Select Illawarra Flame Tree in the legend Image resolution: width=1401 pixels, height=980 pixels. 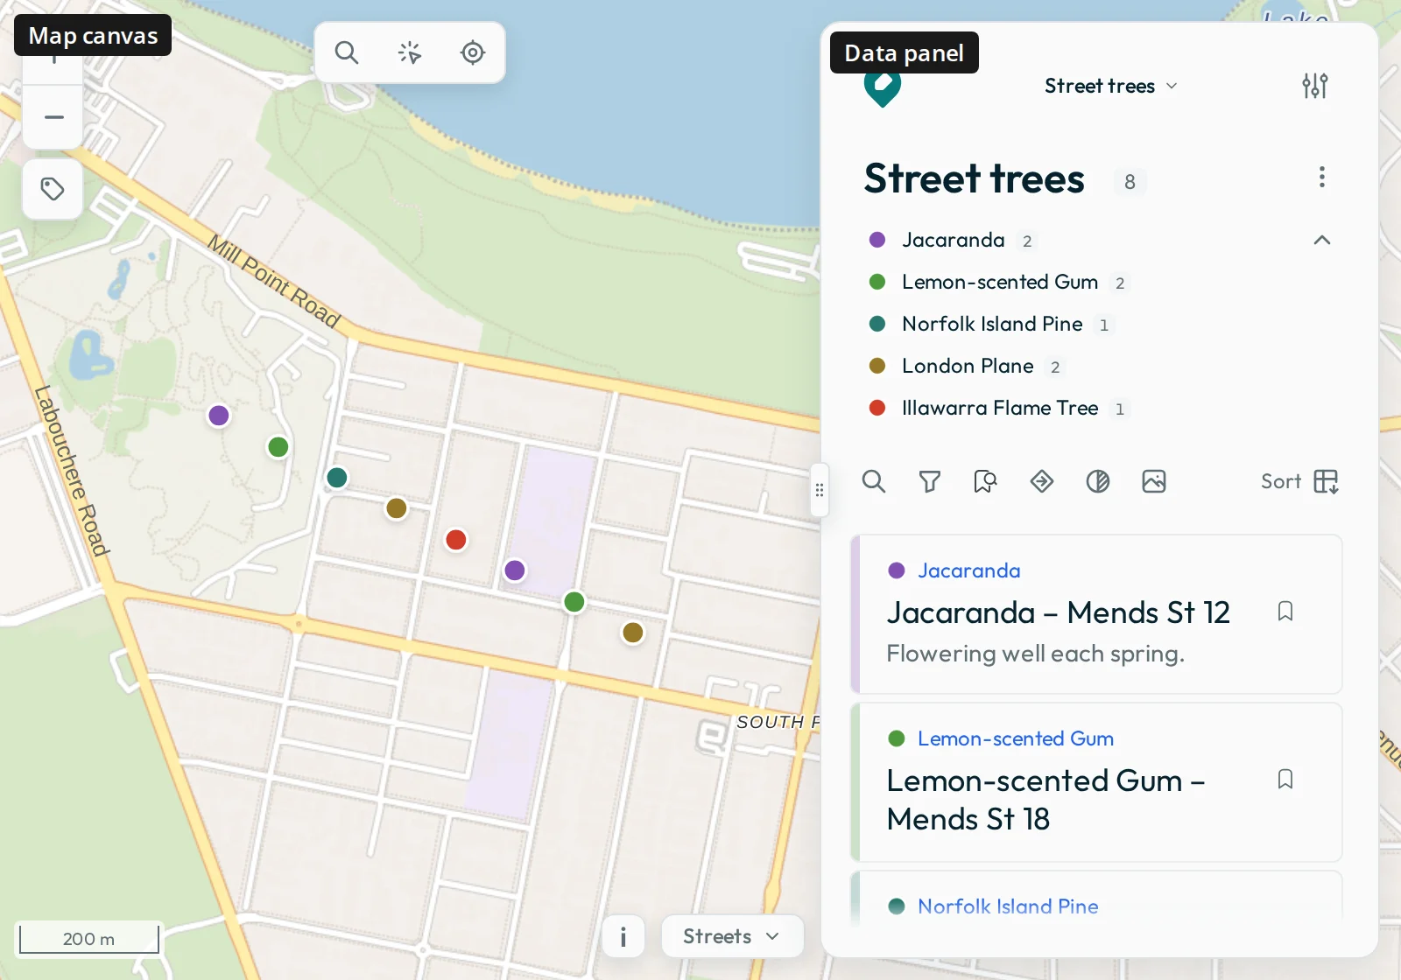pos(999,408)
